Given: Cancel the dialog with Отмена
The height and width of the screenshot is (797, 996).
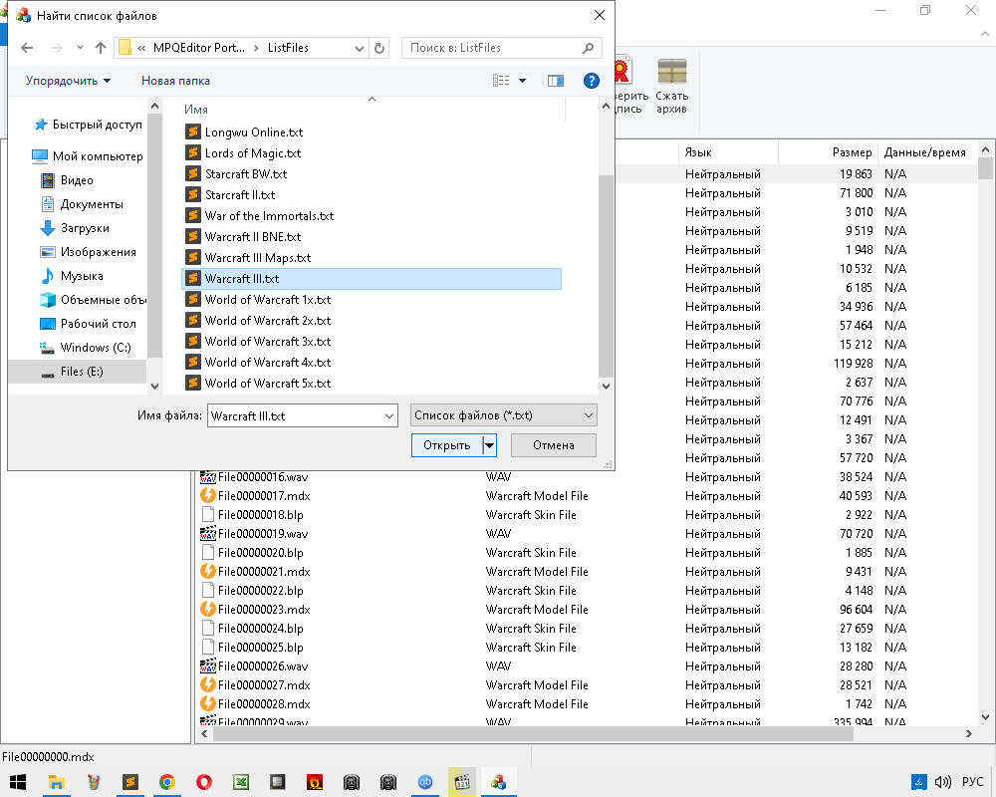Looking at the screenshot, I should click(x=553, y=445).
